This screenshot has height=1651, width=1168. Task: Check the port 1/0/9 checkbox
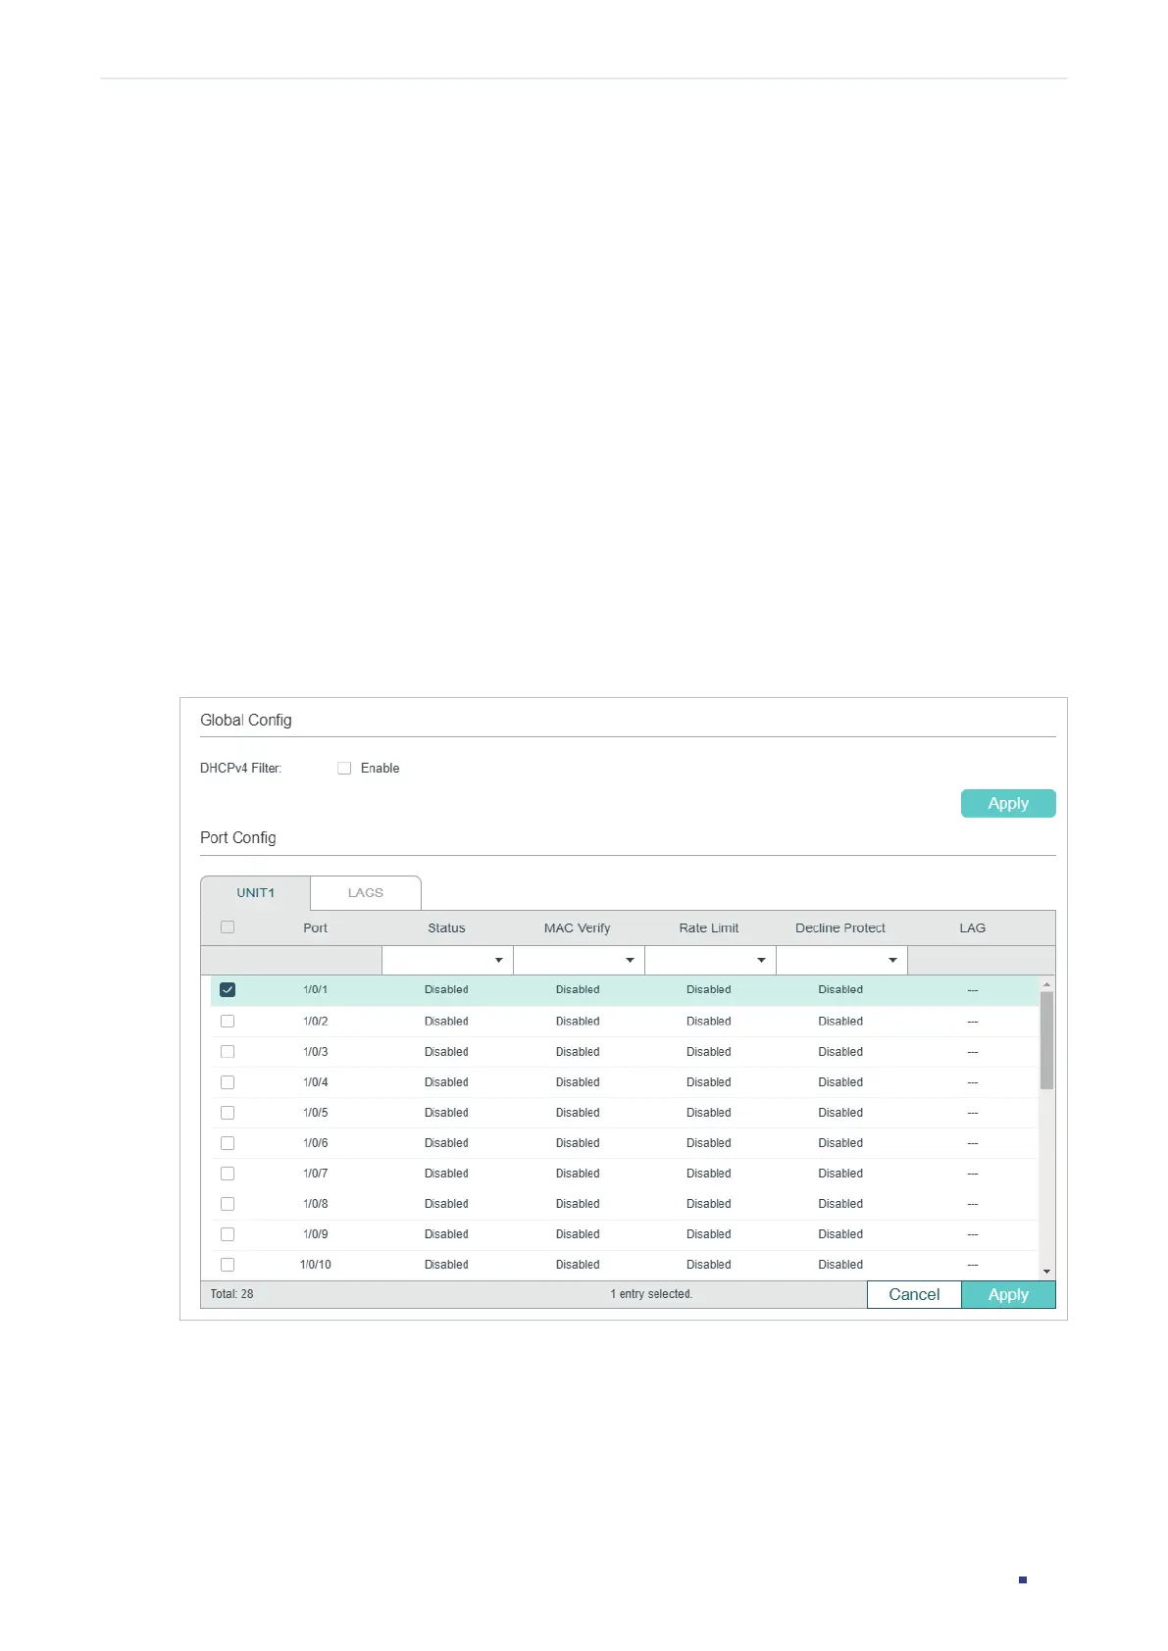click(x=228, y=1233)
